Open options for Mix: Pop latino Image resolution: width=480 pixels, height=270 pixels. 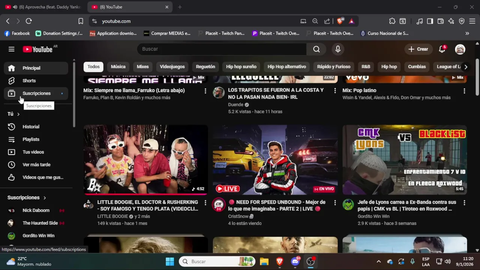464,91
